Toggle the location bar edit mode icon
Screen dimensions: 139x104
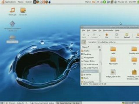coord(84,42)
